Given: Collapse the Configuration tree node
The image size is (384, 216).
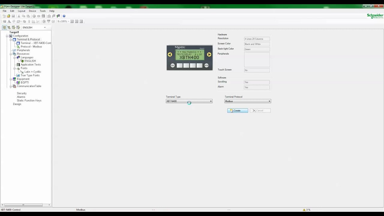Looking at the screenshot, I should tap(7, 36).
